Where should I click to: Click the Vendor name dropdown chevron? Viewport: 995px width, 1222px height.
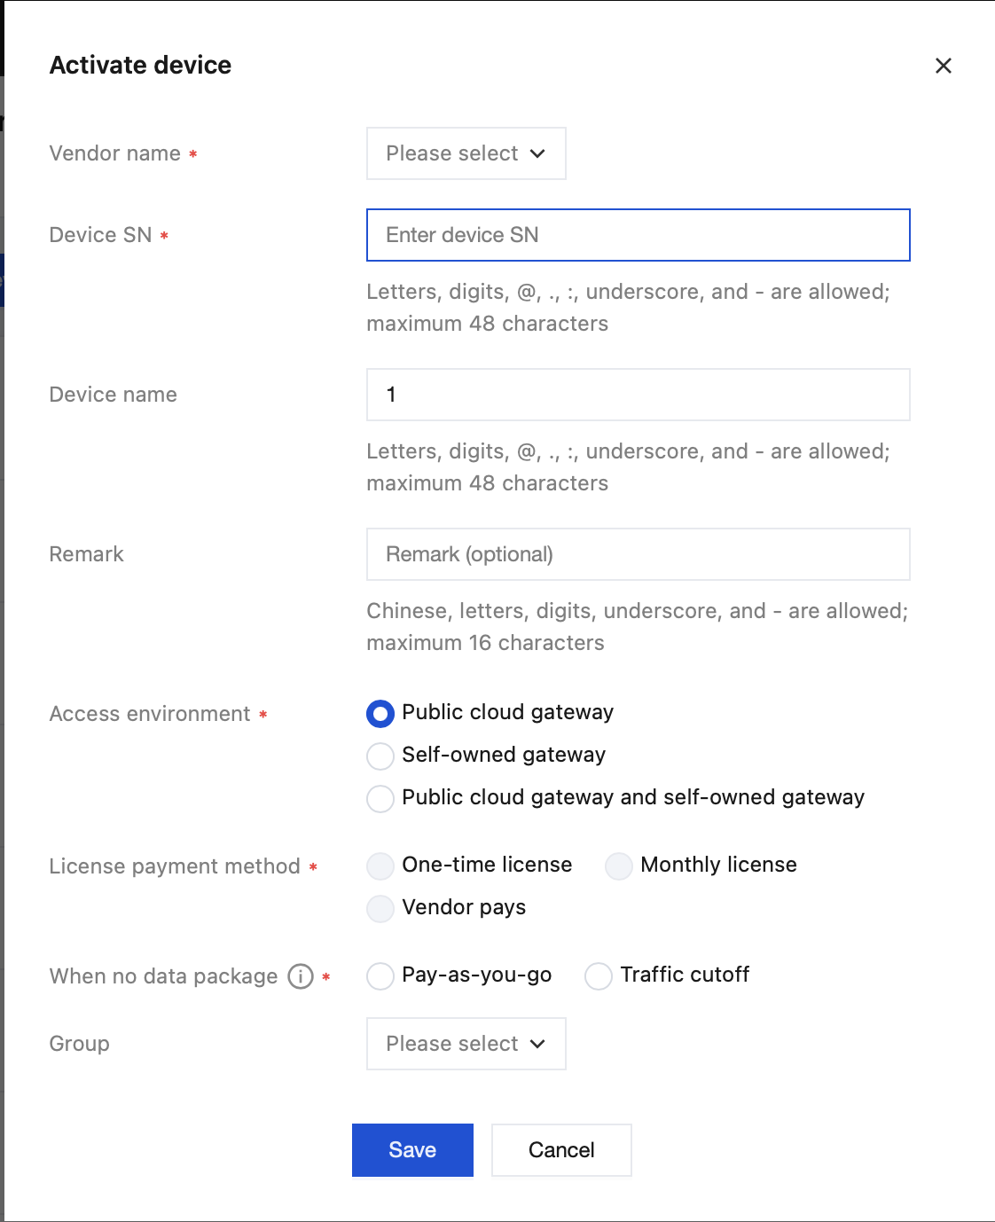click(x=537, y=153)
